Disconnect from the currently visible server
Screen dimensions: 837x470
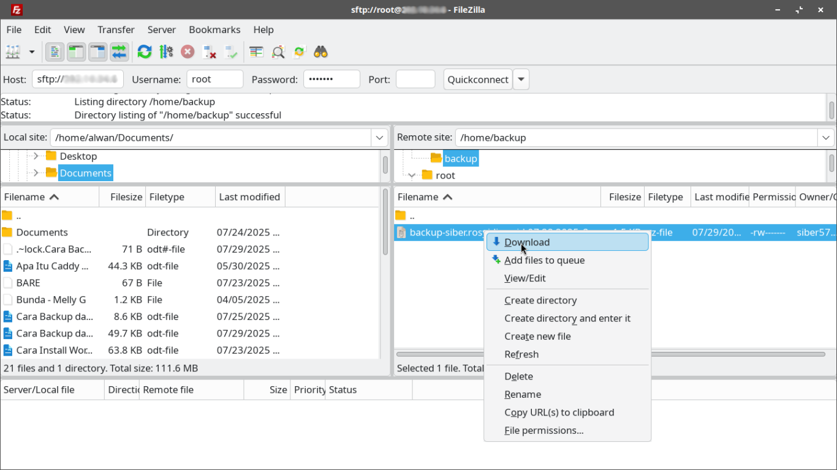point(210,52)
